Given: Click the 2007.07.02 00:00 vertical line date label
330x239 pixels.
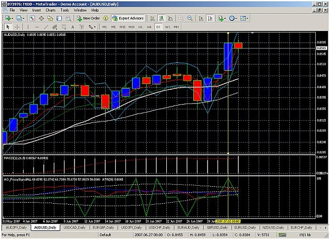Looking at the screenshot, I should [x=228, y=222].
